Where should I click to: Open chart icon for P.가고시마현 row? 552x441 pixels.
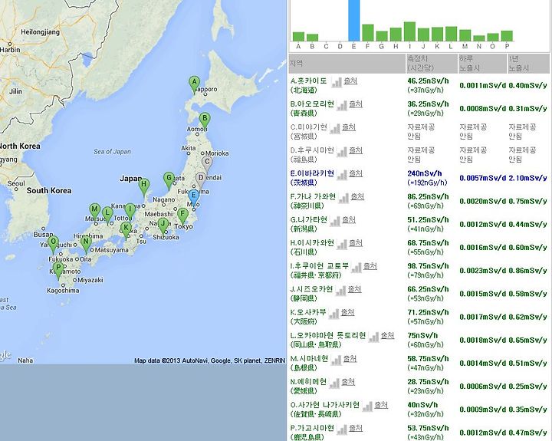click(342, 429)
